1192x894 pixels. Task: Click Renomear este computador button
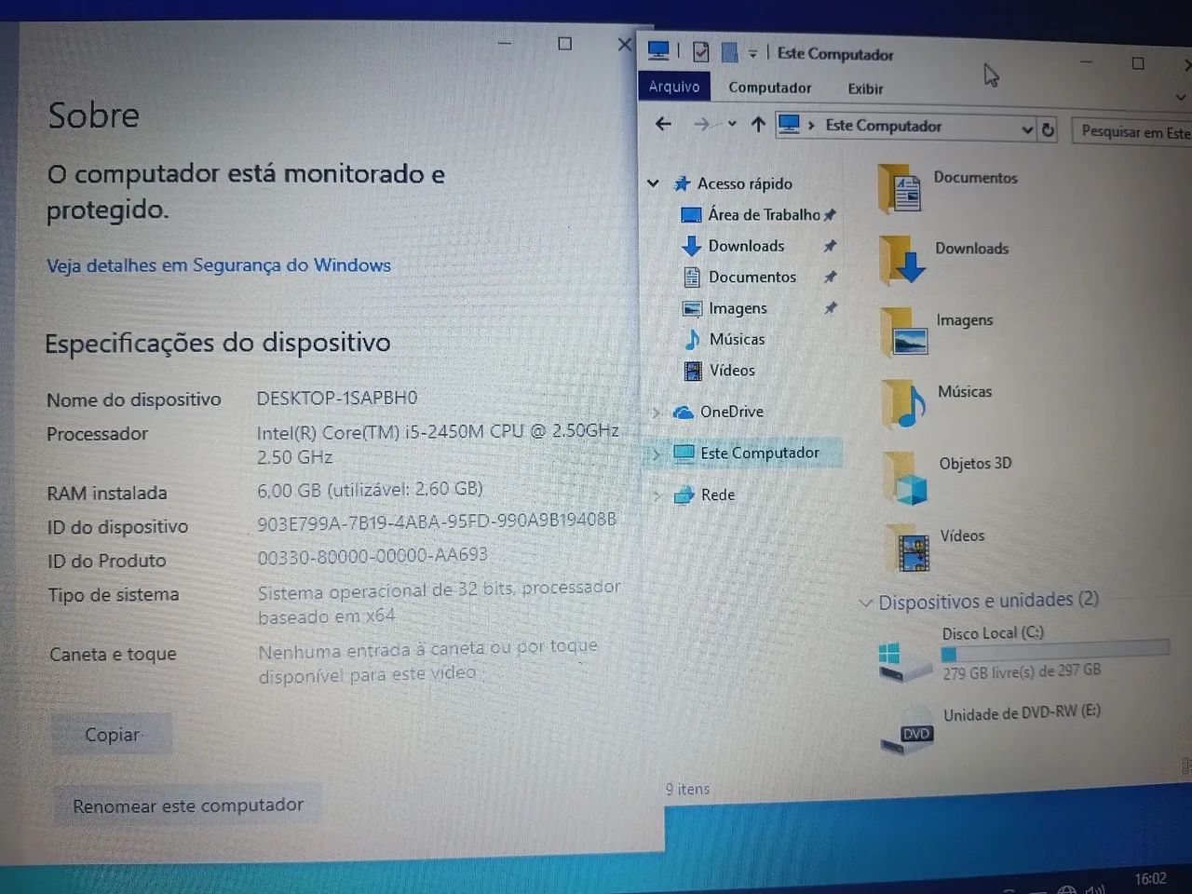(188, 805)
